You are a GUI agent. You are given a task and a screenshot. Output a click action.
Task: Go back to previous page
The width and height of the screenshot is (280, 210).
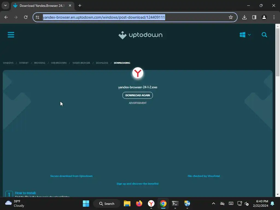point(6,17)
